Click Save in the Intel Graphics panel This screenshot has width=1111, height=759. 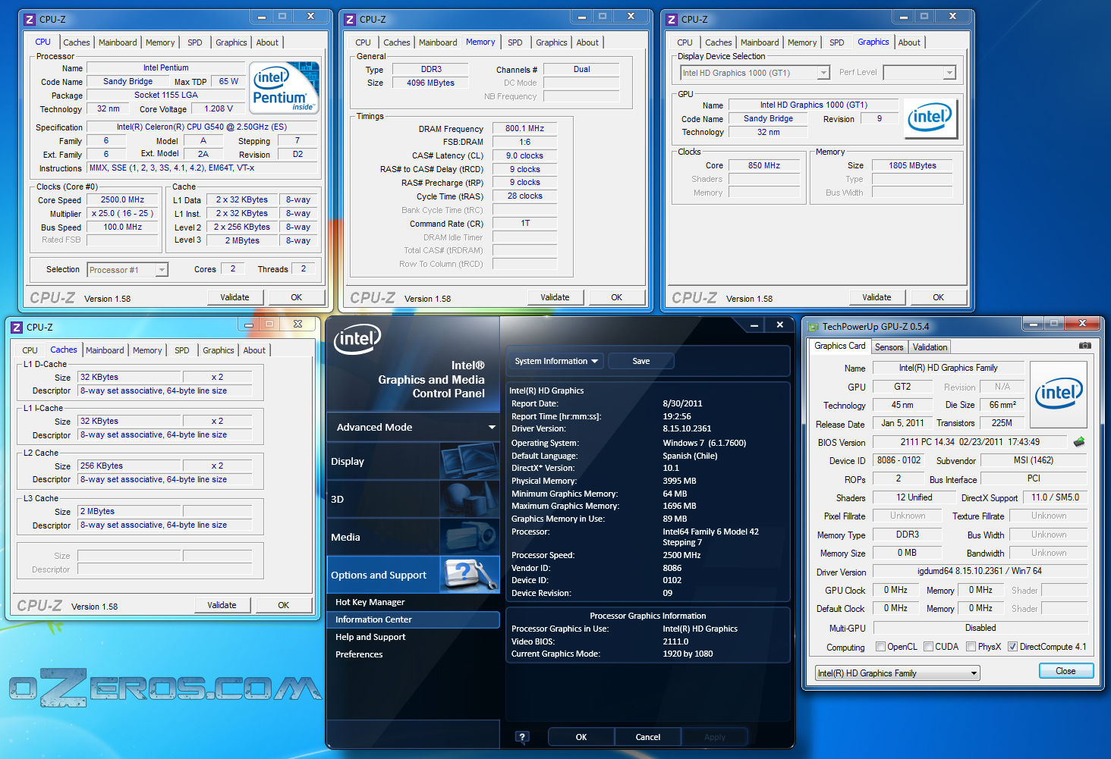click(641, 361)
